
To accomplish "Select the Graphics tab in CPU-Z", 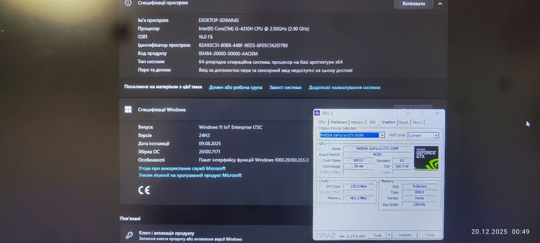I will [388, 122].
